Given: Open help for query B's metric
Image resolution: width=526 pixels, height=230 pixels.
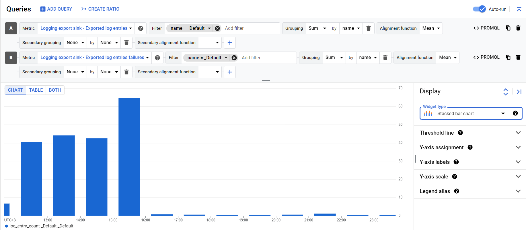Looking at the screenshot, I should (157, 58).
